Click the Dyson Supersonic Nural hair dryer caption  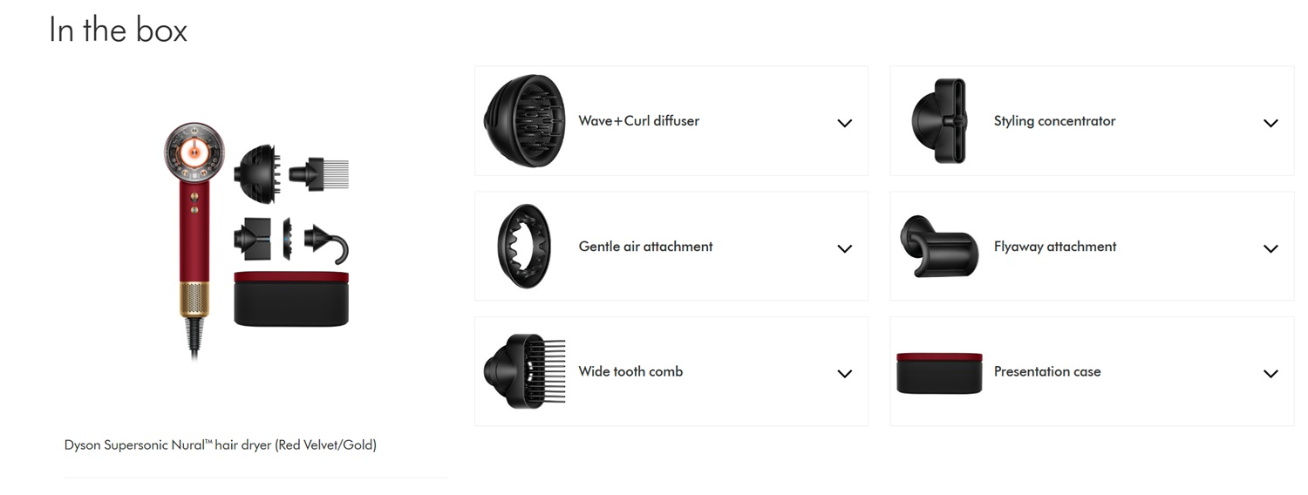point(221,445)
